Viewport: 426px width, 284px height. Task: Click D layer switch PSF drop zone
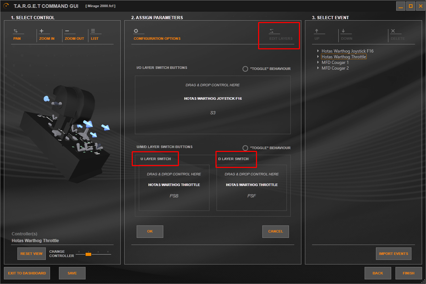point(252,188)
